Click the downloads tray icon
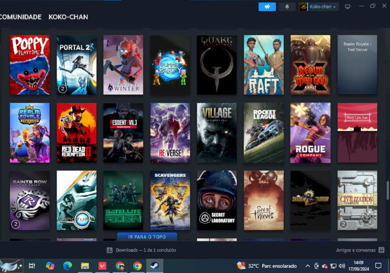390x273 pixels. [x=110, y=250]
